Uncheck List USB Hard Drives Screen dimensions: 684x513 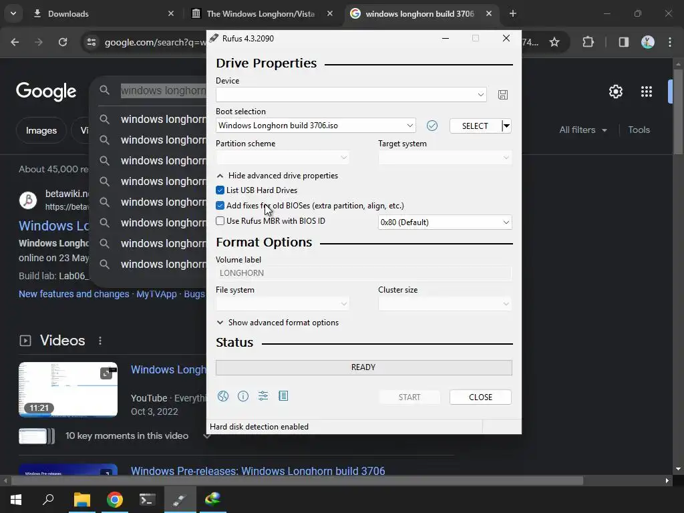point(220,190)
